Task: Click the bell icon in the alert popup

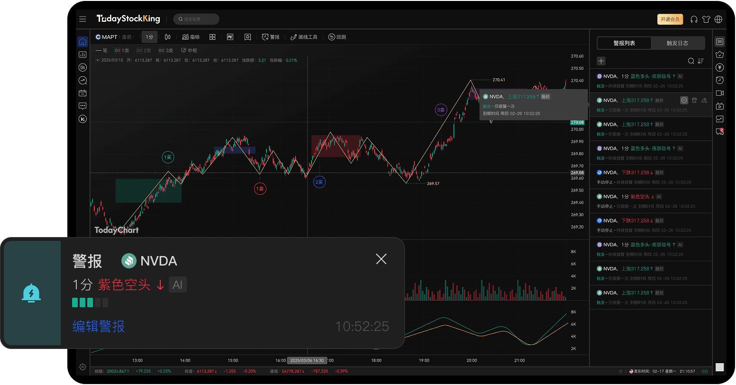Action: pyautogui.click(x=31, y=293)
